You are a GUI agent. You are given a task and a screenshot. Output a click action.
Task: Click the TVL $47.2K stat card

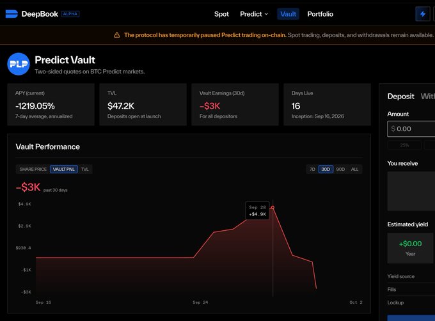[143, 104]
